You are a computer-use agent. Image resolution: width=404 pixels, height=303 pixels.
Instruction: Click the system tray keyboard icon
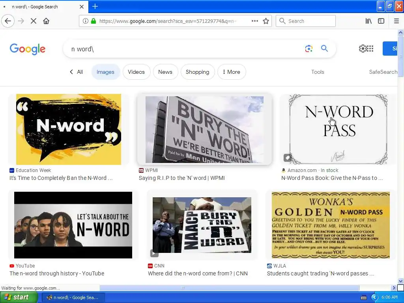[x=363, y=297]
